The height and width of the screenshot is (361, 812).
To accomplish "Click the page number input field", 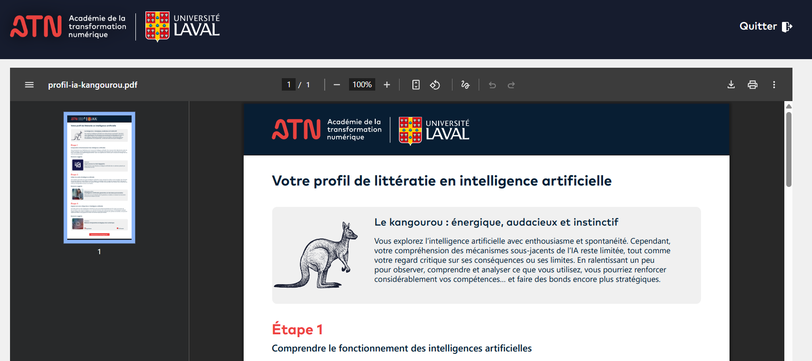I will (288, 85).
